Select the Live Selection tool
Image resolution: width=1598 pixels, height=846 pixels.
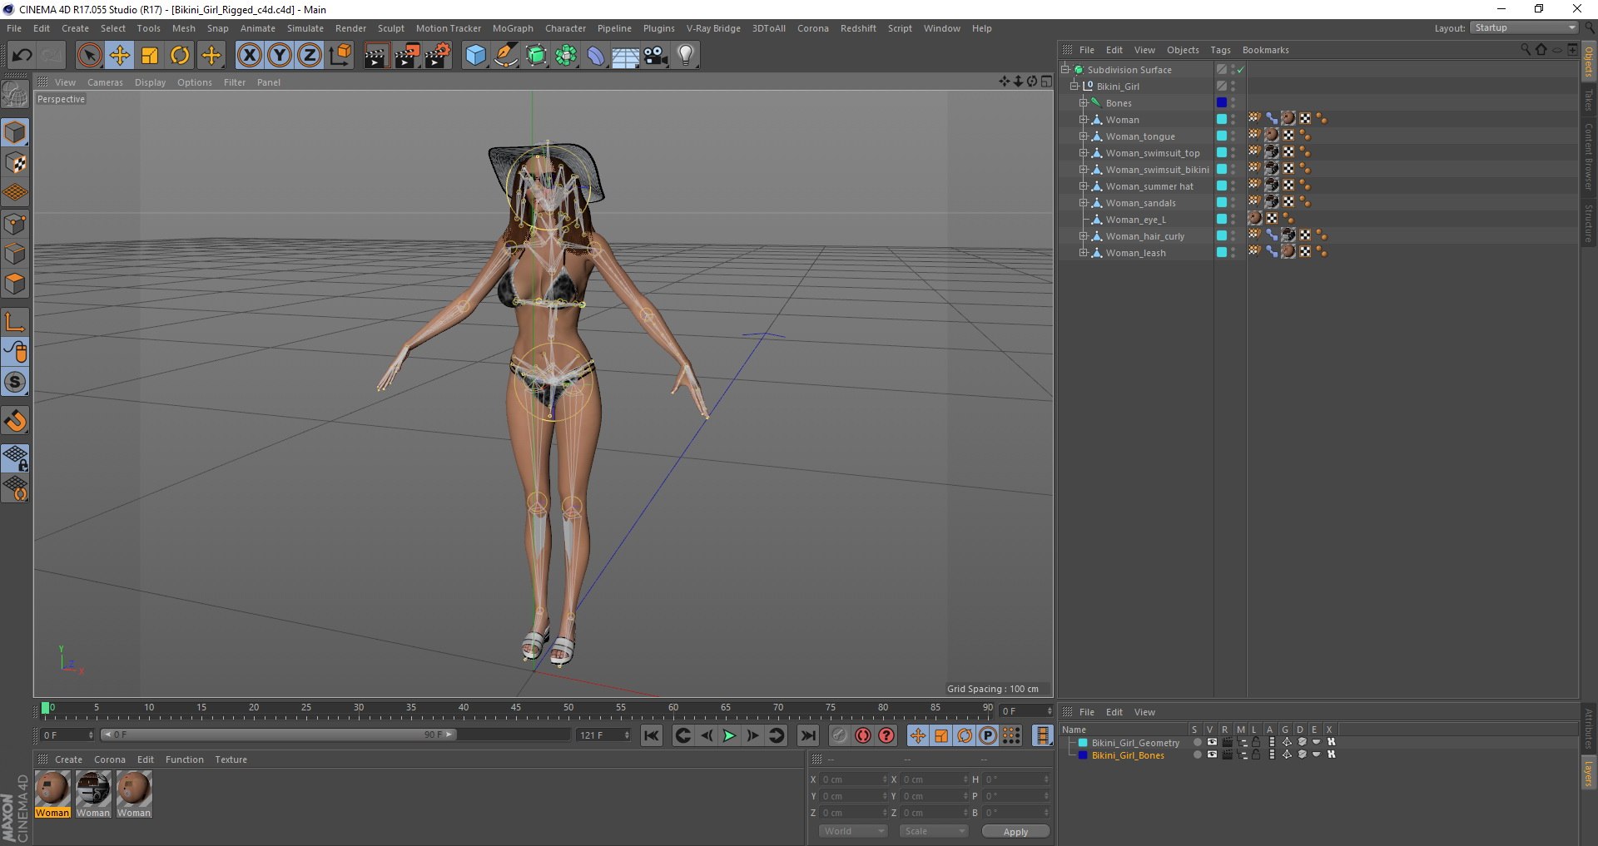pos(89,55)
